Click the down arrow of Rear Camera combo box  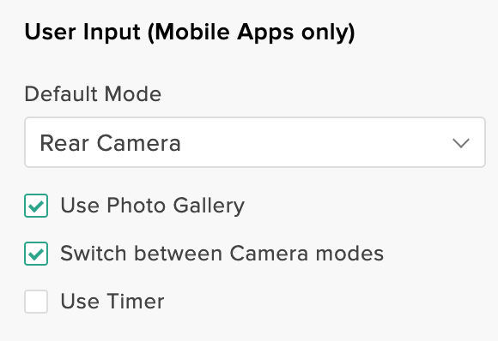pyautogui.click(x=461, y=143)
